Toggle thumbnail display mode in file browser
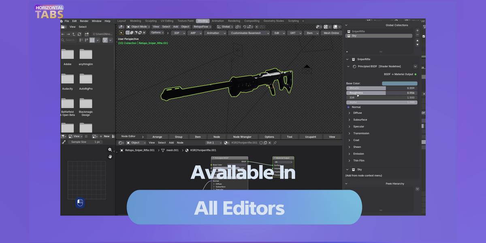 (92, 40)
